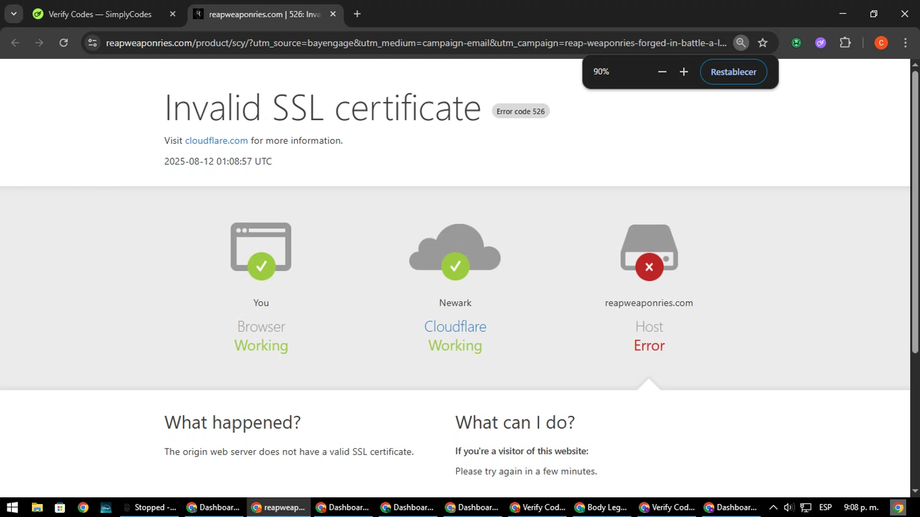Click the gray 'Host' label

649,326
